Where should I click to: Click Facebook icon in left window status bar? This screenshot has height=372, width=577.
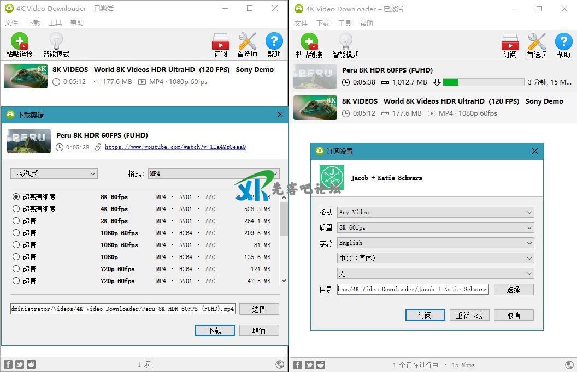coord(8,364)
